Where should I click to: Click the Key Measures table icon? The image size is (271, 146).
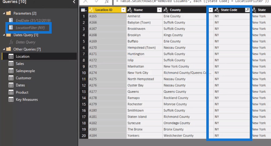(x=11, y=100)
